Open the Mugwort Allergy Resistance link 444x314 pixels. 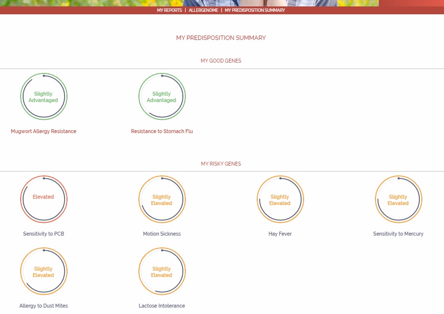tap(43, 132)
